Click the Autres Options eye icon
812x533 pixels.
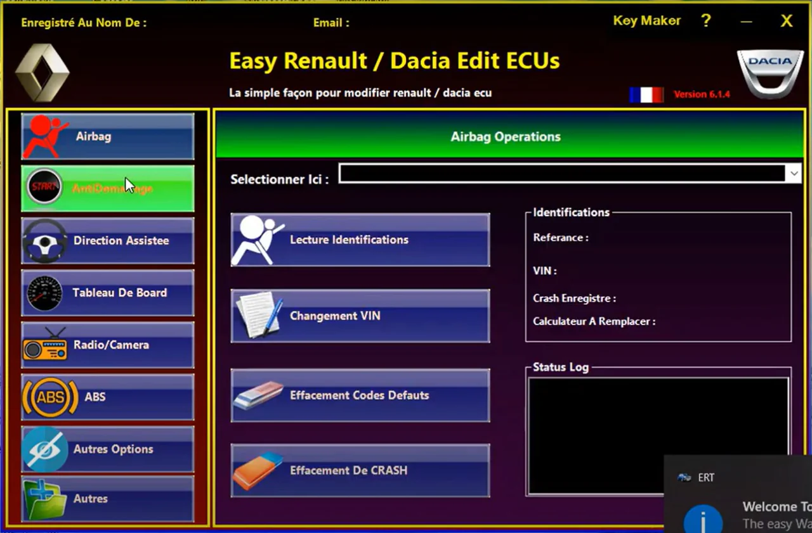tap(44, 449)
